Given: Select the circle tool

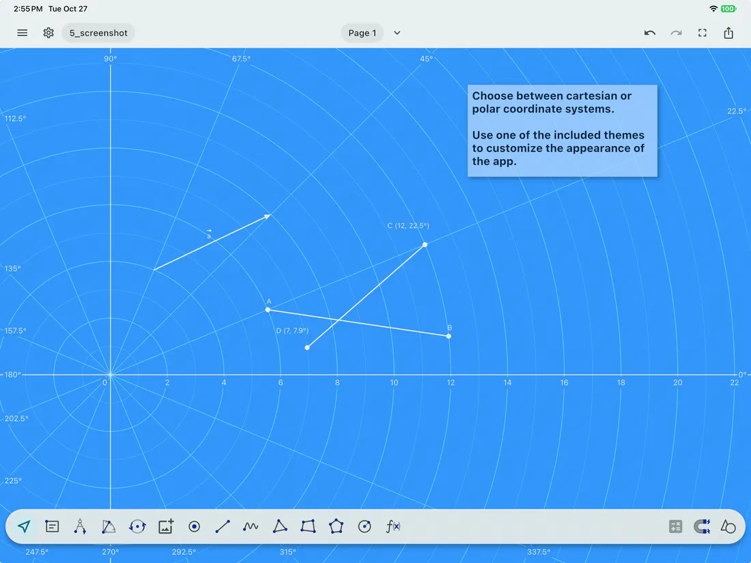Looking at the screenshot, I should pyautogui.click(x=365, y=527).
